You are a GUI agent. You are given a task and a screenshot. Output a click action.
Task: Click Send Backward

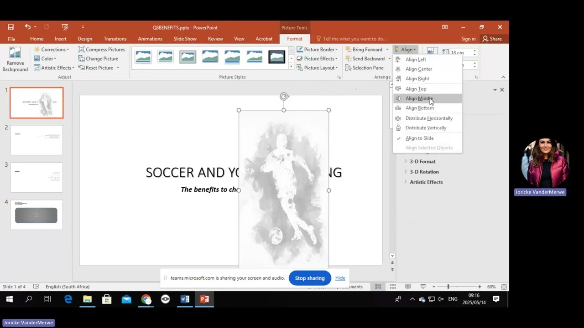coord(365,58)
